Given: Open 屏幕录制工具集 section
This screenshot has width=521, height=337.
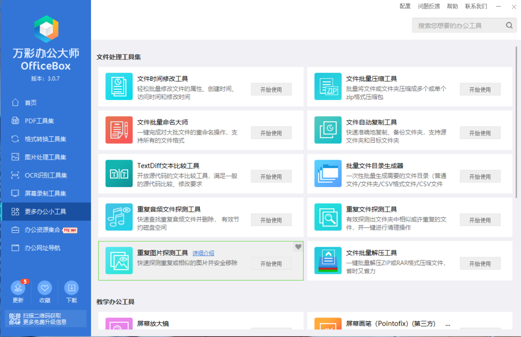Looking at the screenshot, I should (46, 193).
